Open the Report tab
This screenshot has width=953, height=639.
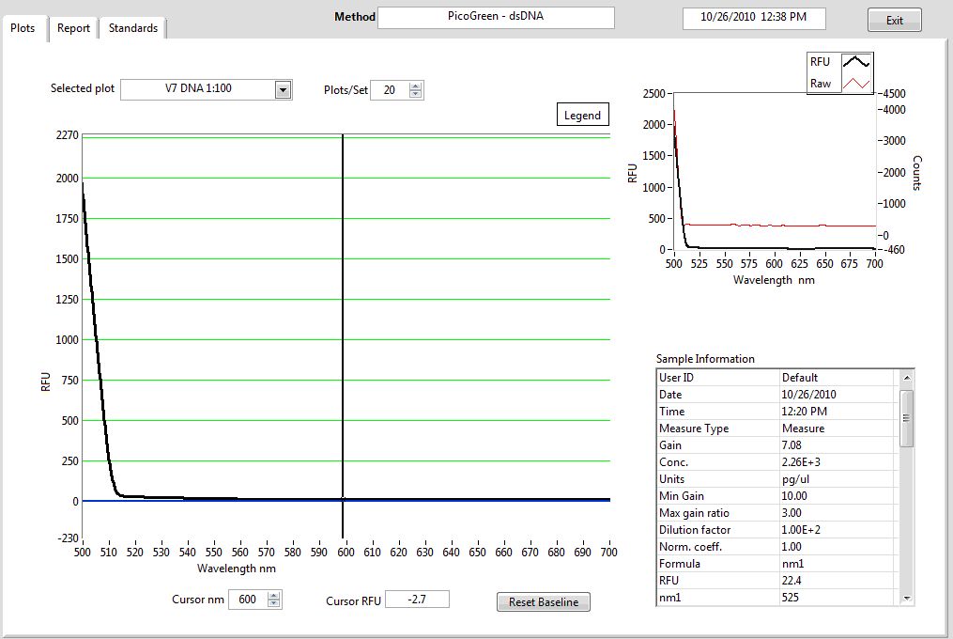(x=73, y=28)
